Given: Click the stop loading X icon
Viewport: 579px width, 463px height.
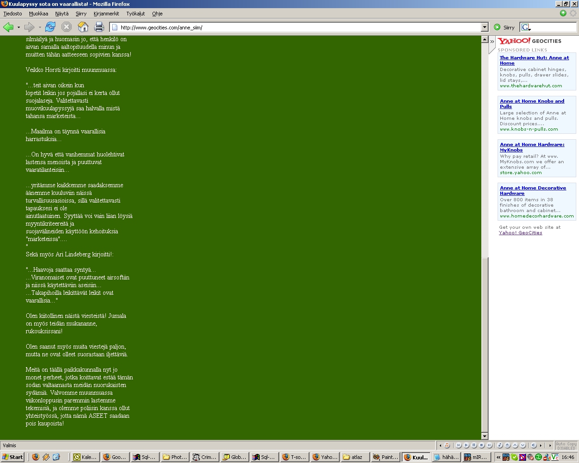Looking at the screenshot, I should (x=66, y=27).
